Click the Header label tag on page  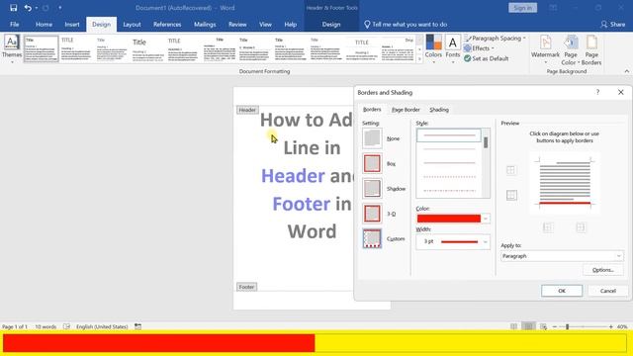pos(247,110)
